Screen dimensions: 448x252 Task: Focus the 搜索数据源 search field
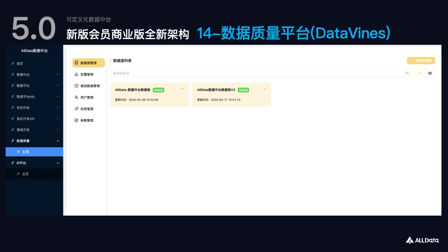pos(257,73)
